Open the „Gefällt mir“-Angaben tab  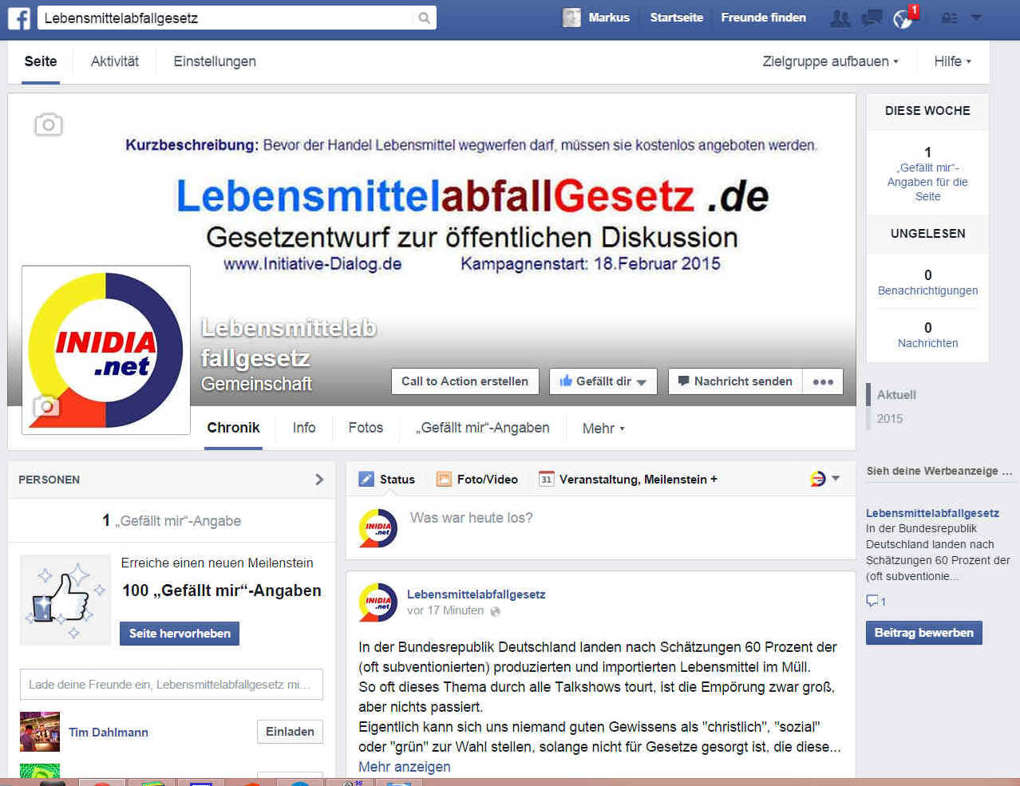482,428
